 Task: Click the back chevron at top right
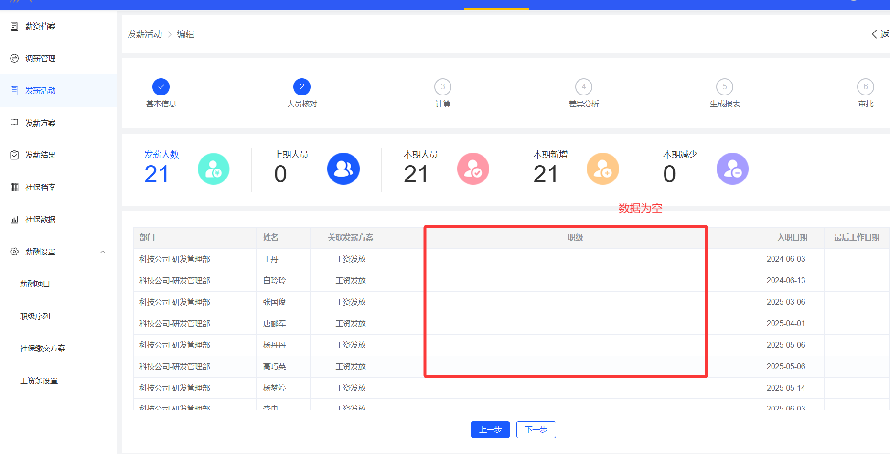pos(874,34)
